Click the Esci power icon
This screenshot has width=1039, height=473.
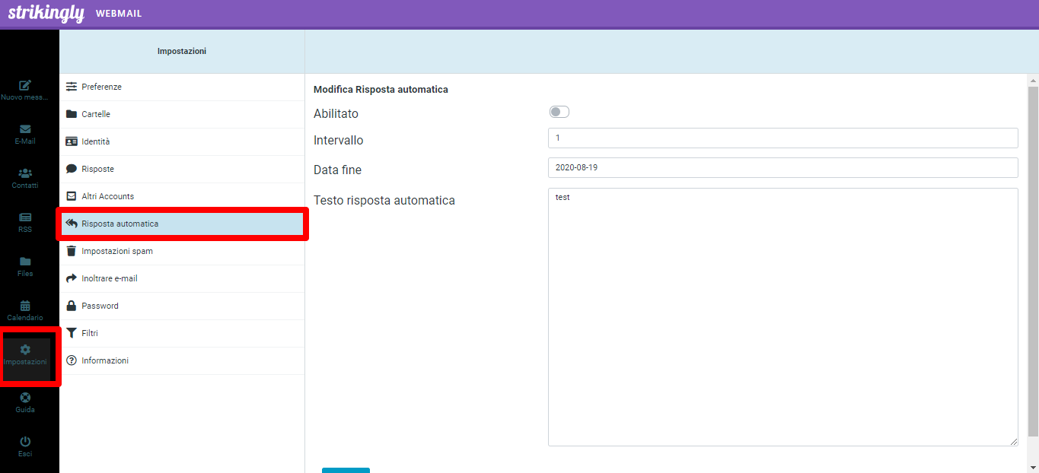click(x=25, y=441)
